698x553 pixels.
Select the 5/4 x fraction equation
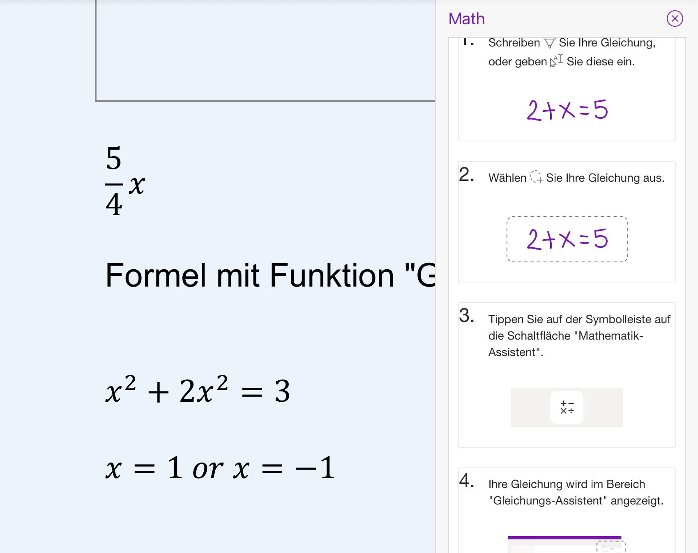124,181
